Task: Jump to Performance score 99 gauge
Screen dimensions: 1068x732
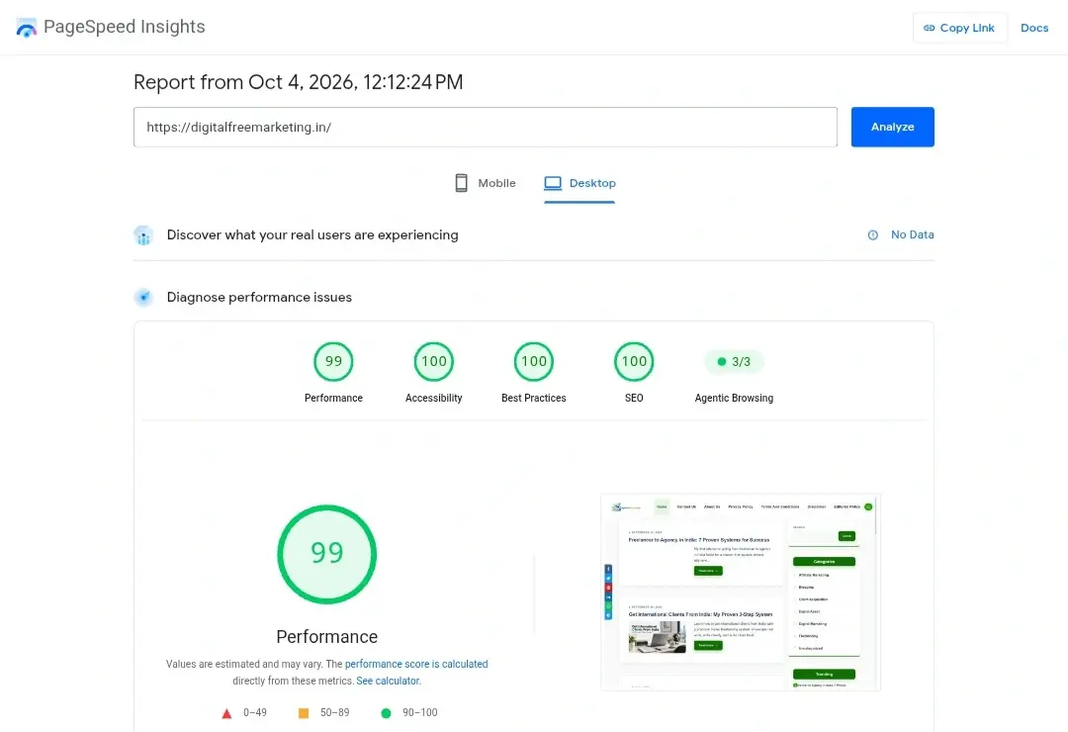Action: pos(333,361)
